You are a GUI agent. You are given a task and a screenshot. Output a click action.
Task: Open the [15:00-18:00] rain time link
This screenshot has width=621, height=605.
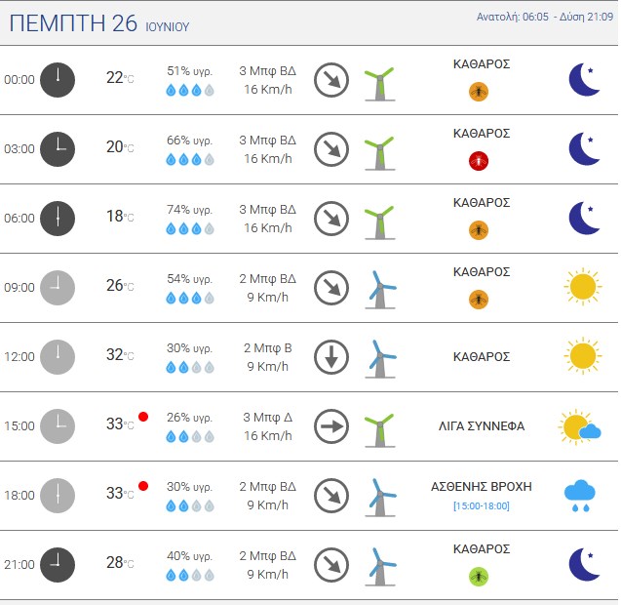[x=482, y=505]
